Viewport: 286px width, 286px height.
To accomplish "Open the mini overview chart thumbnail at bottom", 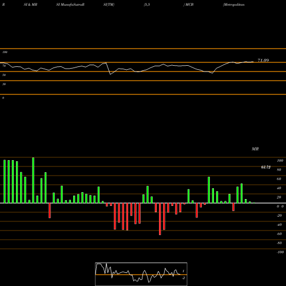I will pyautogui.click(x=141, y=274).
